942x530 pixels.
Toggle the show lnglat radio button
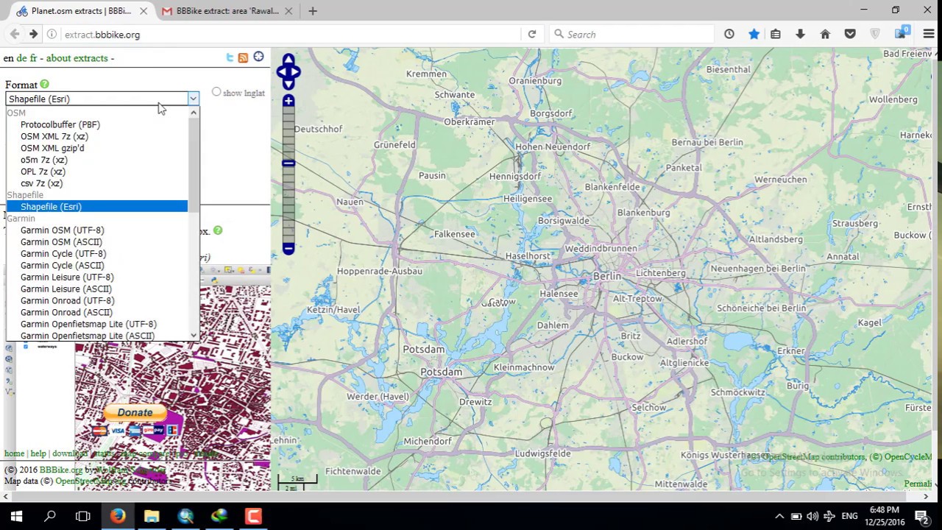216,92
